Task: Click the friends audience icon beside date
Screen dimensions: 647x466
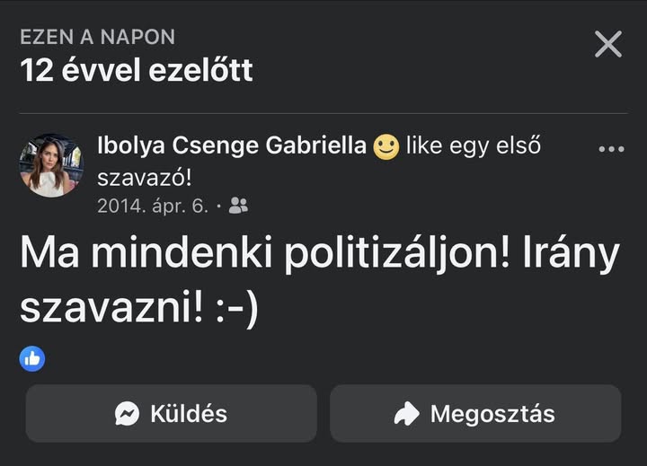Action: (238, 206)
